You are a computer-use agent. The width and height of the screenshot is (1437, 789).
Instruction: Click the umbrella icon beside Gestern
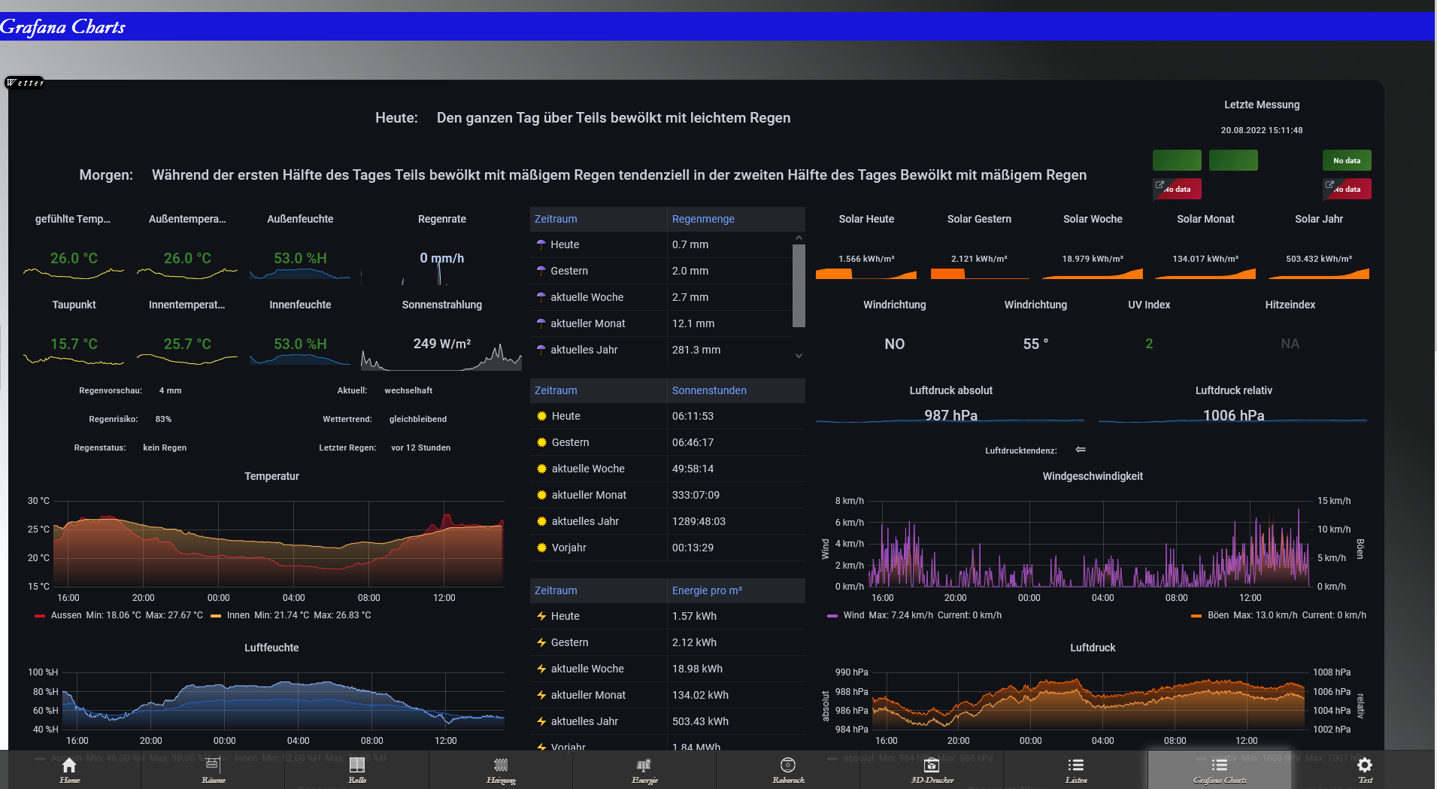click(x=541, y=271)
